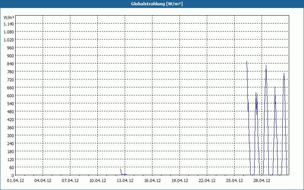Select the 1.080 y-axis value

tap(9, 32)
